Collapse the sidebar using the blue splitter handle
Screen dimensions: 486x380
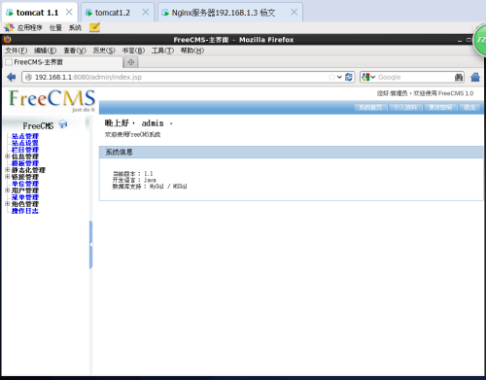(x=91, y=245)
